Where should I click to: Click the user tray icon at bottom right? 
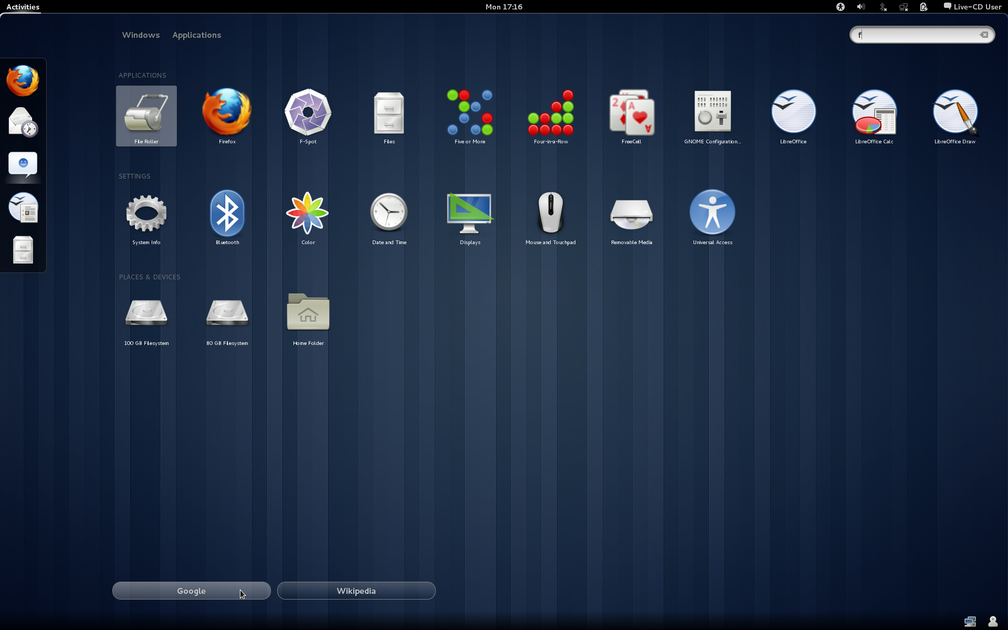pos(993,622)
